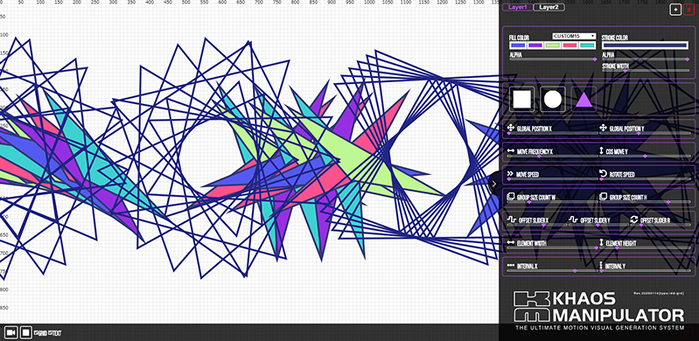
Task: Add a new layer with plus icon
Action: pyautogui.click(x=675, y=10)
